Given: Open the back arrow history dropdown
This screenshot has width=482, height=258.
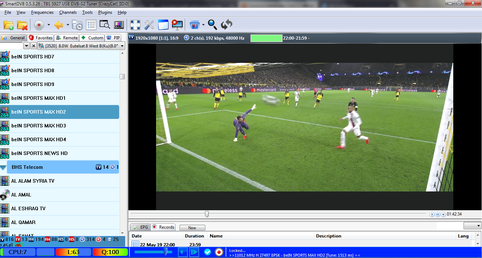Looking at the screenshot, I should click(x=67, y=25).
